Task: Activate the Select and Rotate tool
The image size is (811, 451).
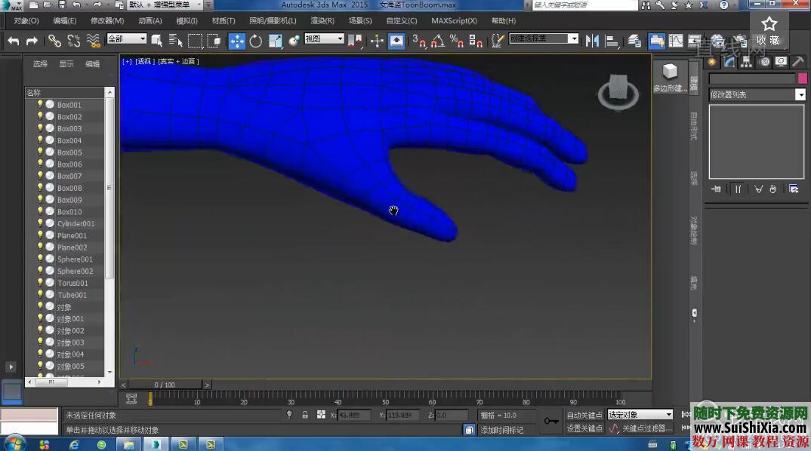Action: coord(255,41)
